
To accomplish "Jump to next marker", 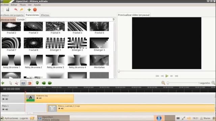I will pos(50,83).
